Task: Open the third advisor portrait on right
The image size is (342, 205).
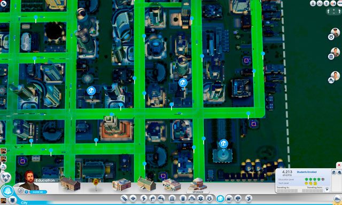Action: coord(335,76)
